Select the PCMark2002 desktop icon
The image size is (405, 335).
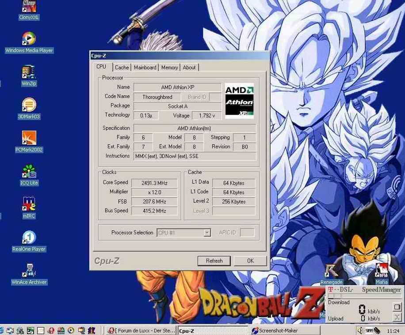(29, 142)
